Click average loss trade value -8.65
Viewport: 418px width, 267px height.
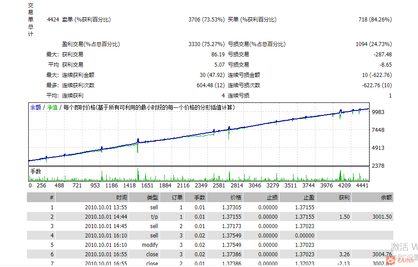[x=385, y=65]
